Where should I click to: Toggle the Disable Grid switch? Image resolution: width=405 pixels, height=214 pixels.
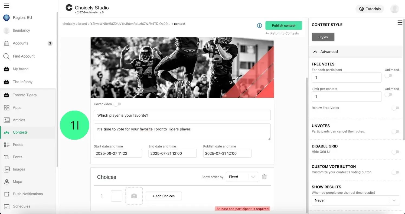point(396,152)
